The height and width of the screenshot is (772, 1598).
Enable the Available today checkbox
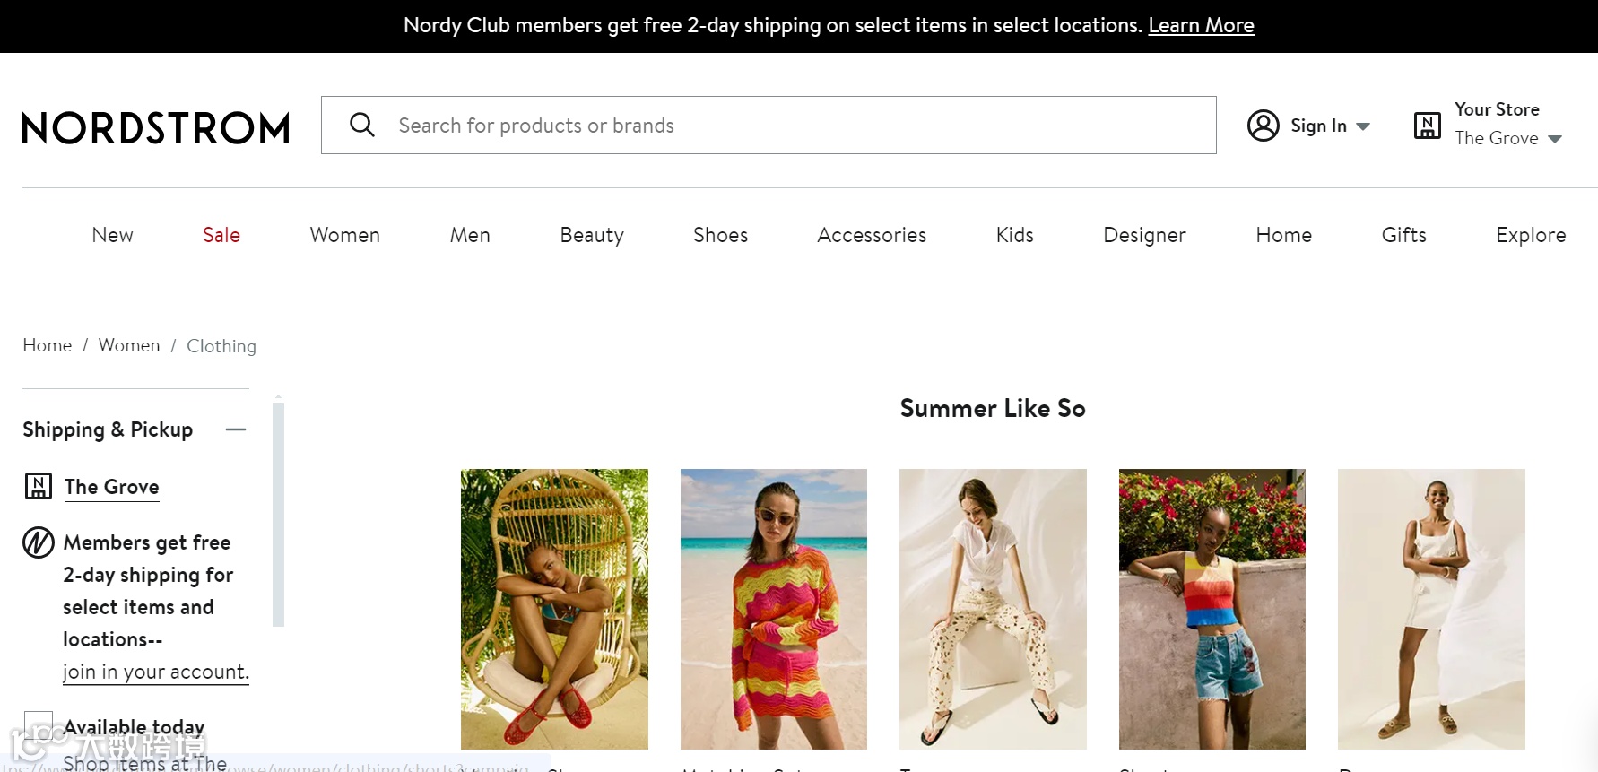tap(39, 724)
